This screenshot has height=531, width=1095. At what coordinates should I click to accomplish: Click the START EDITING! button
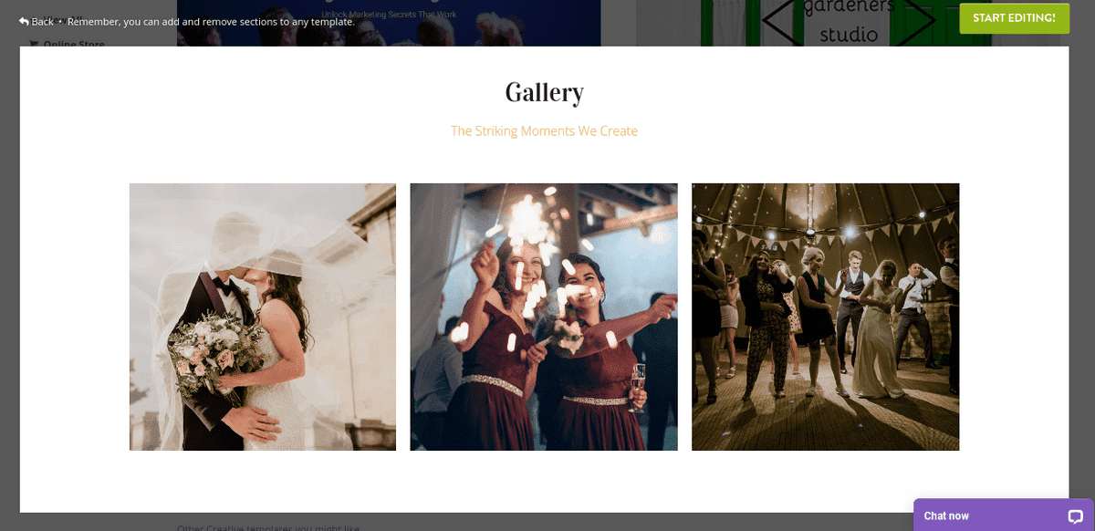1014,18
